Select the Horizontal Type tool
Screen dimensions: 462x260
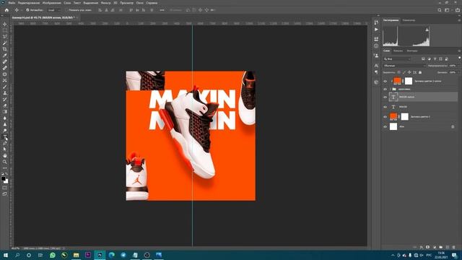coord(5,136)
